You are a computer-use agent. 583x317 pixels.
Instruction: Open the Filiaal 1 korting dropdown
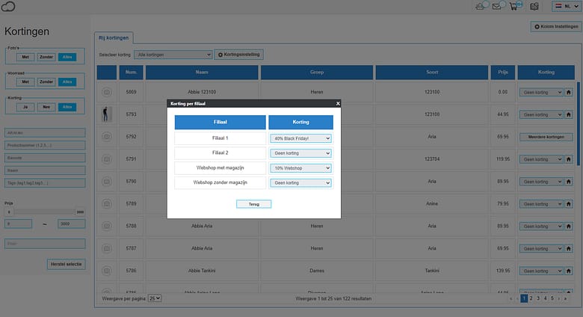click(x=300, y=138)
